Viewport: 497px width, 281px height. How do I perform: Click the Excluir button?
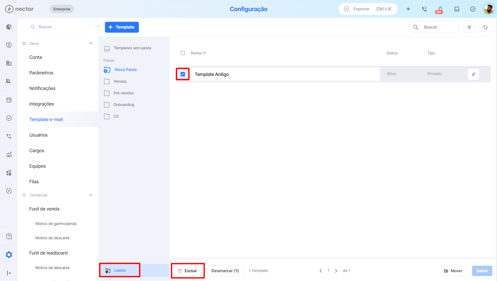[x=188, y=271]
